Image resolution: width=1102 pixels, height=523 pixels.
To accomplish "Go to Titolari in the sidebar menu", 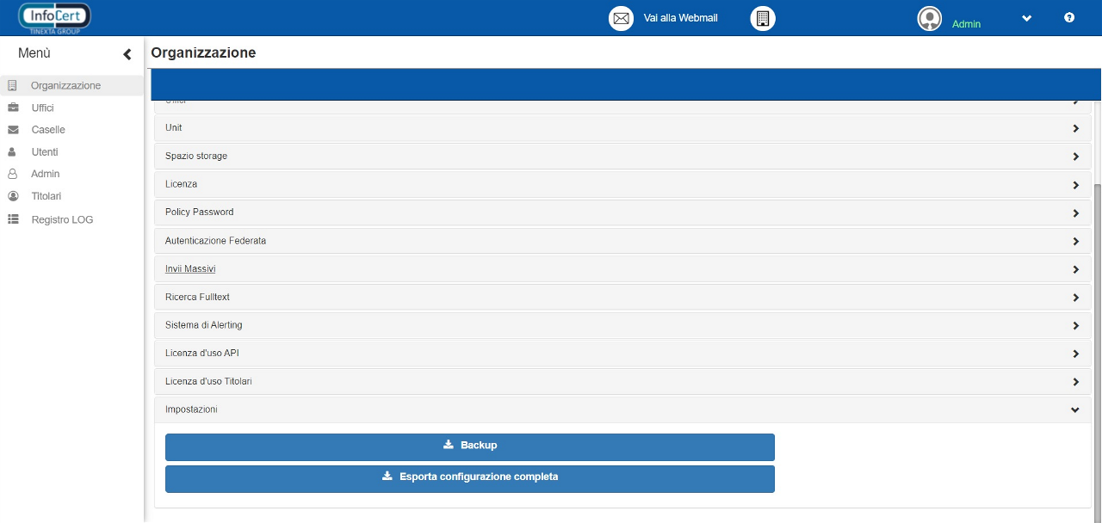I will (x=46, y=196).
